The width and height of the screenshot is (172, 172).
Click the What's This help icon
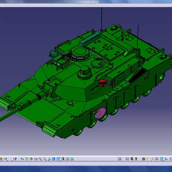(15, 159)
